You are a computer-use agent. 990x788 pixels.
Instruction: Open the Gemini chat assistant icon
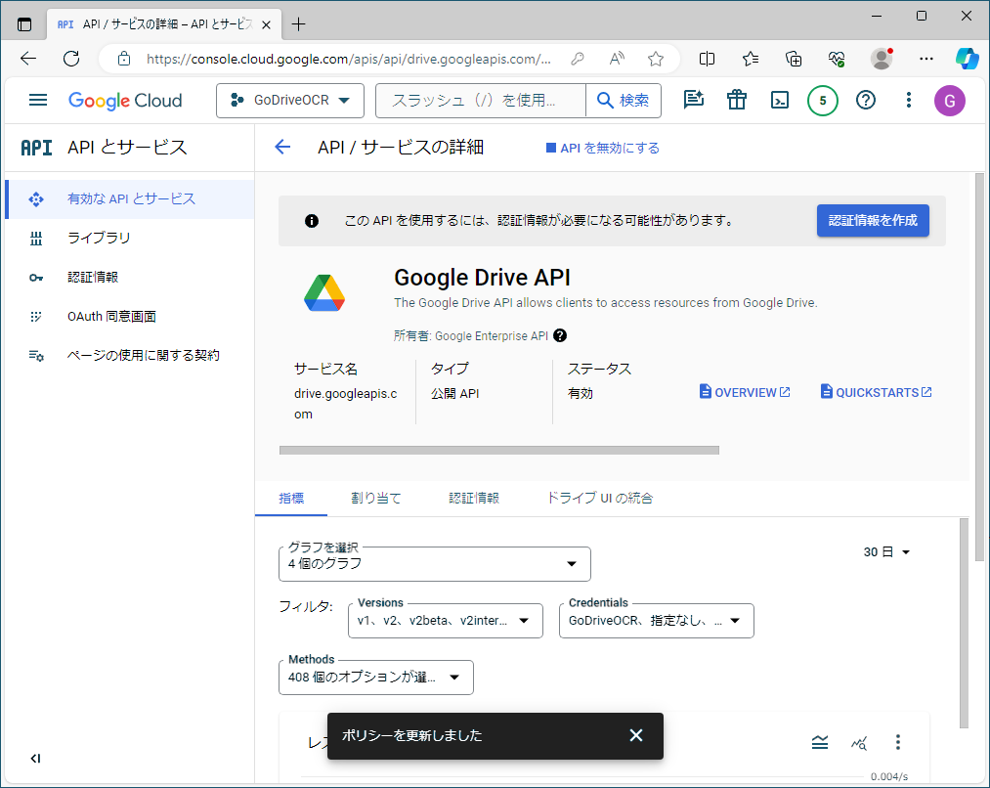(x=693, y=100)
